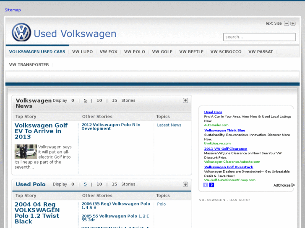The width and height of the screenshot is (305, 228).
Task: Open the VW Lupo menu tab
Action: tap(82, 52)
